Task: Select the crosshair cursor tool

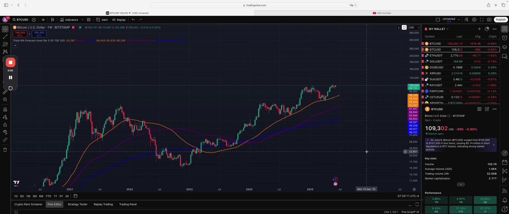Action: [x=5, y=29]
